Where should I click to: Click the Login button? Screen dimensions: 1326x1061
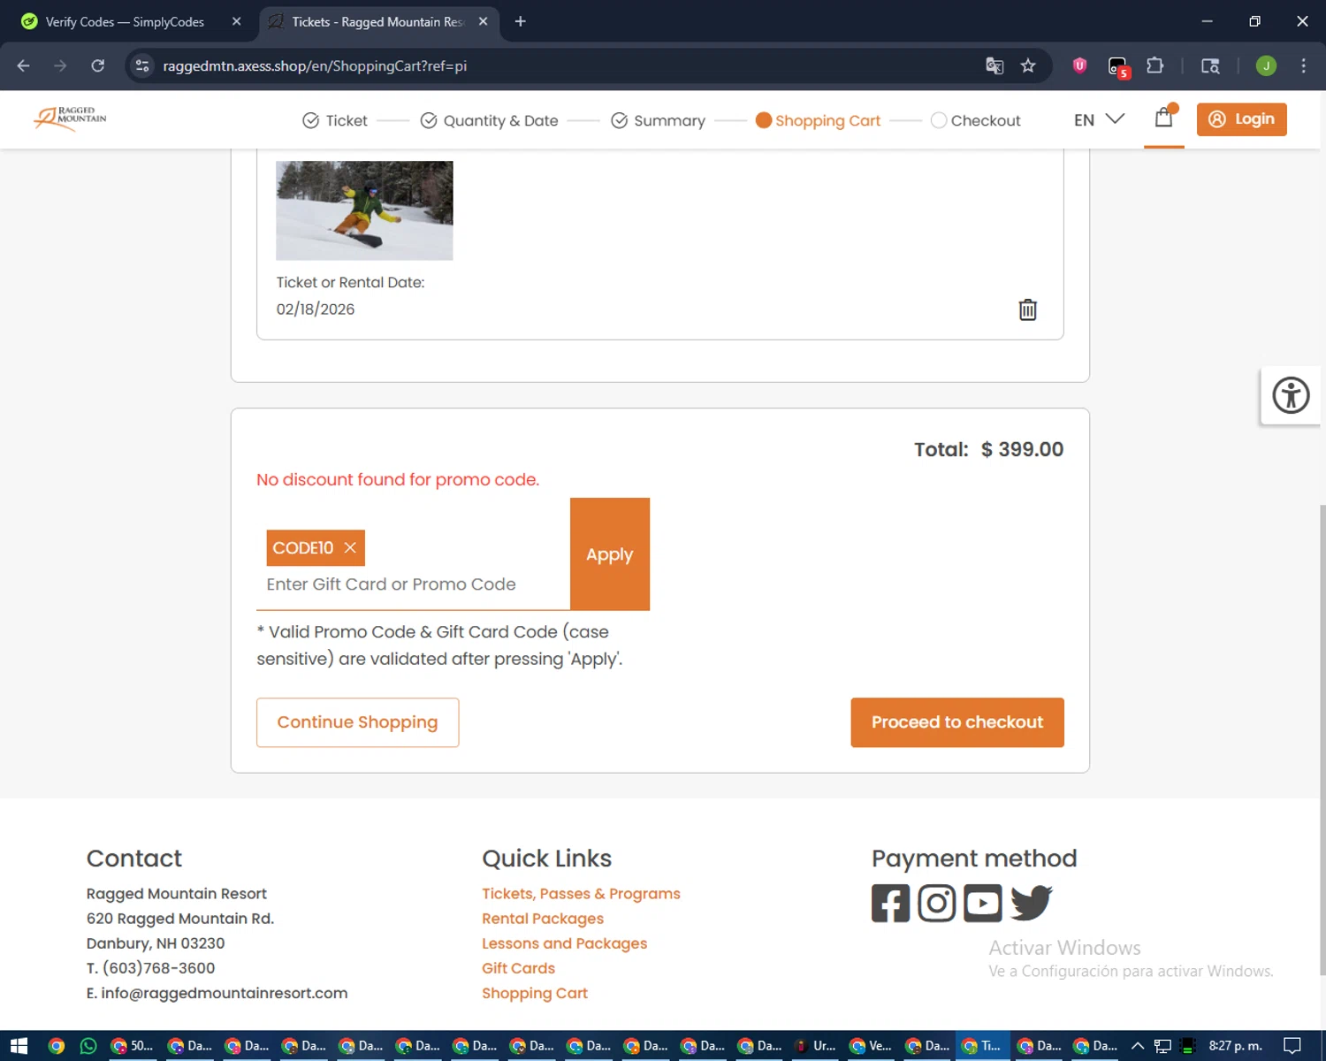coord(1241,119)
